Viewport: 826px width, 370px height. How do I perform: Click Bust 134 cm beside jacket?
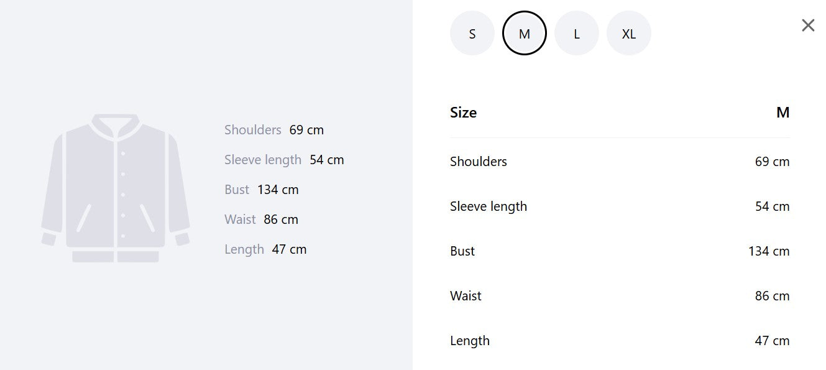(262, 190)
